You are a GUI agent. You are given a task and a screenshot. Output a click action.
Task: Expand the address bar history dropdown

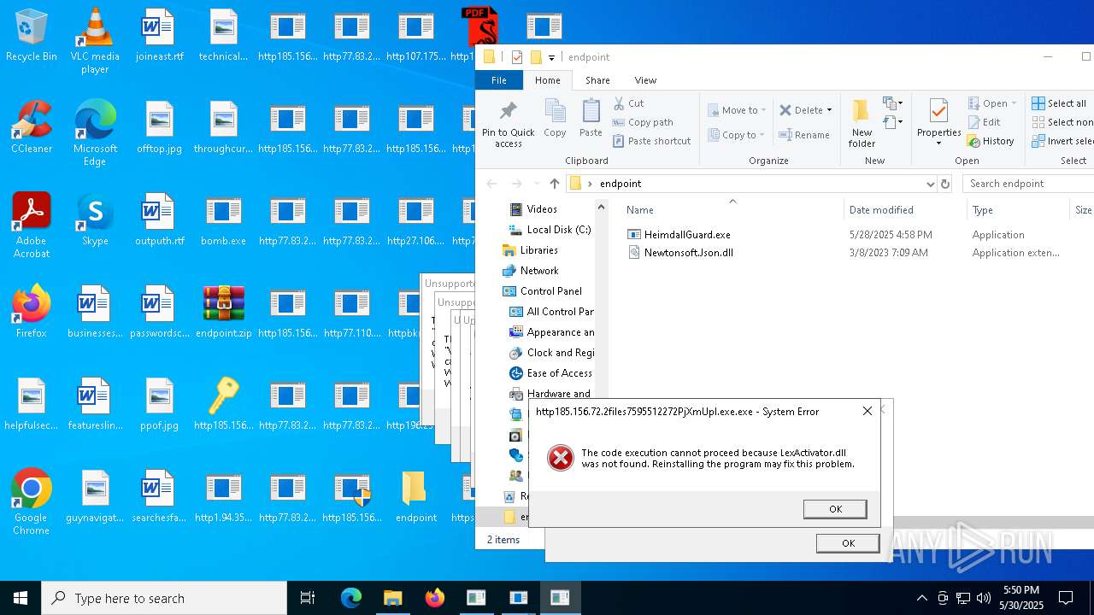click(930, 184)
